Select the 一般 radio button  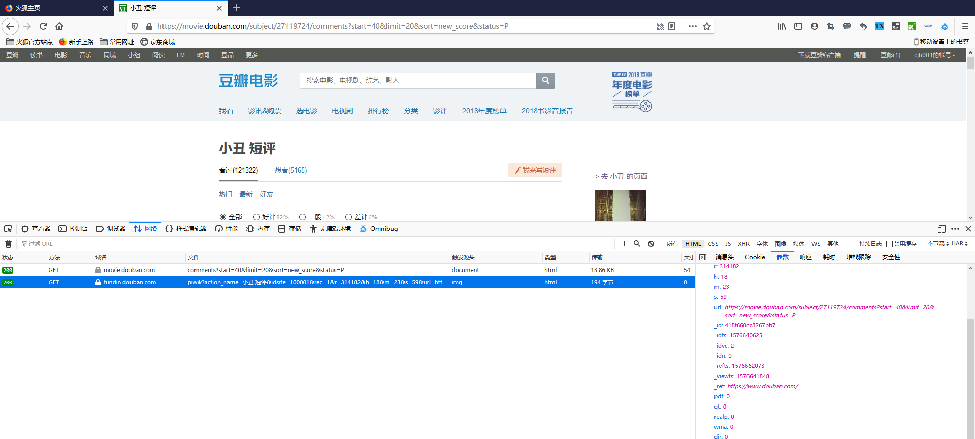(x=302, y=217)
